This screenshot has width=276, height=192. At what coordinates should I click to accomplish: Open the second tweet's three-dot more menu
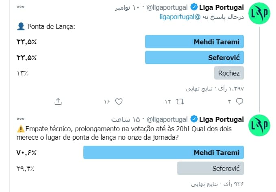click(21, 119)
